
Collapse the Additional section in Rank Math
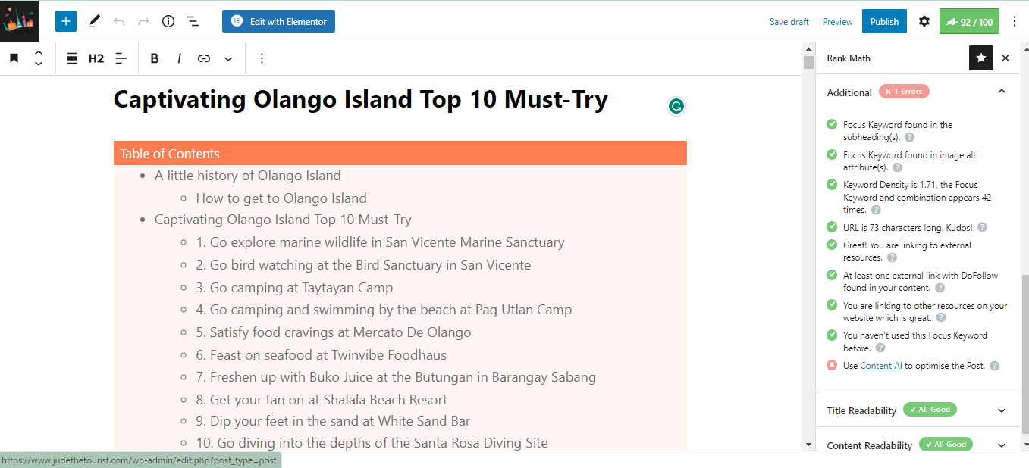[1002, 92]
